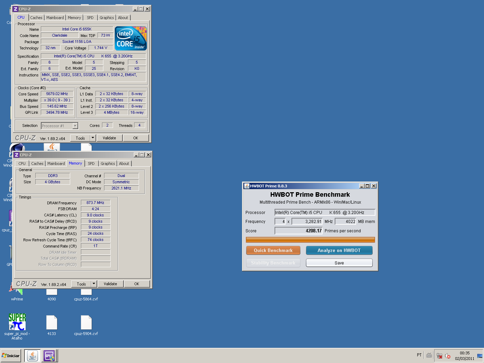
Task: Click the PT language indicator
Action: (419, 355)
